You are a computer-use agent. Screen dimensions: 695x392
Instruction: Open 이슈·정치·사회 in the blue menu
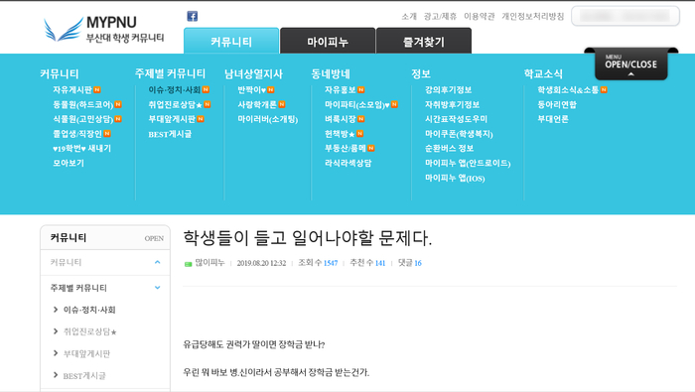tap(175, 90)
